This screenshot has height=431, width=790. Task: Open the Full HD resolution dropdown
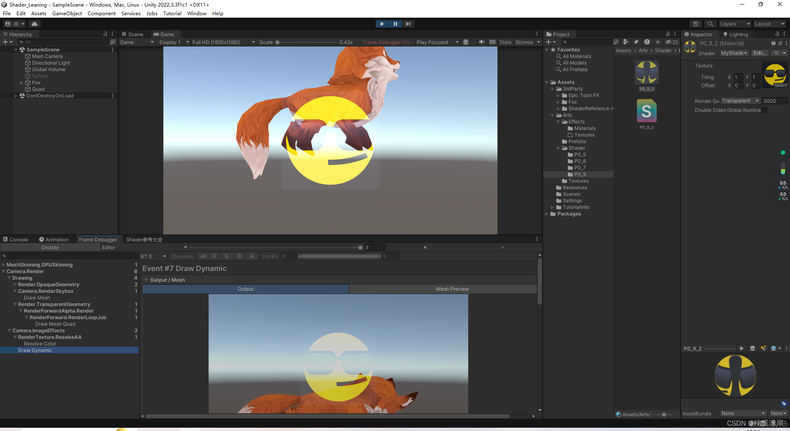point(223,42)
